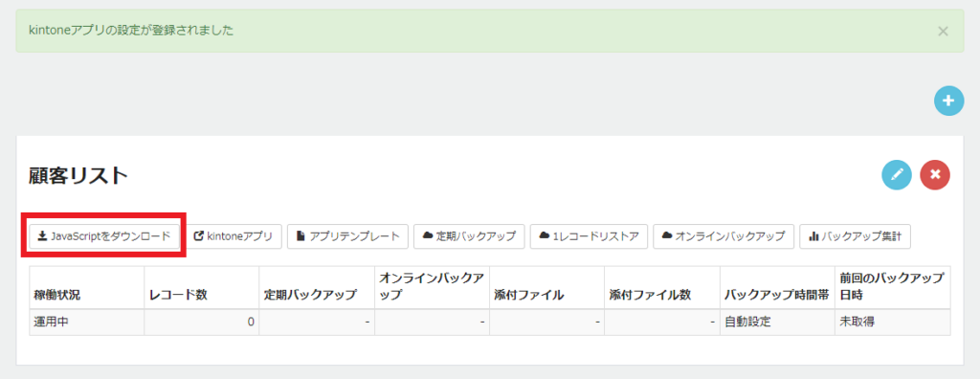The height and width of the screenshot is (379, 980).
Task: Open 定期バックアップ settings
Action: (469, 236)
